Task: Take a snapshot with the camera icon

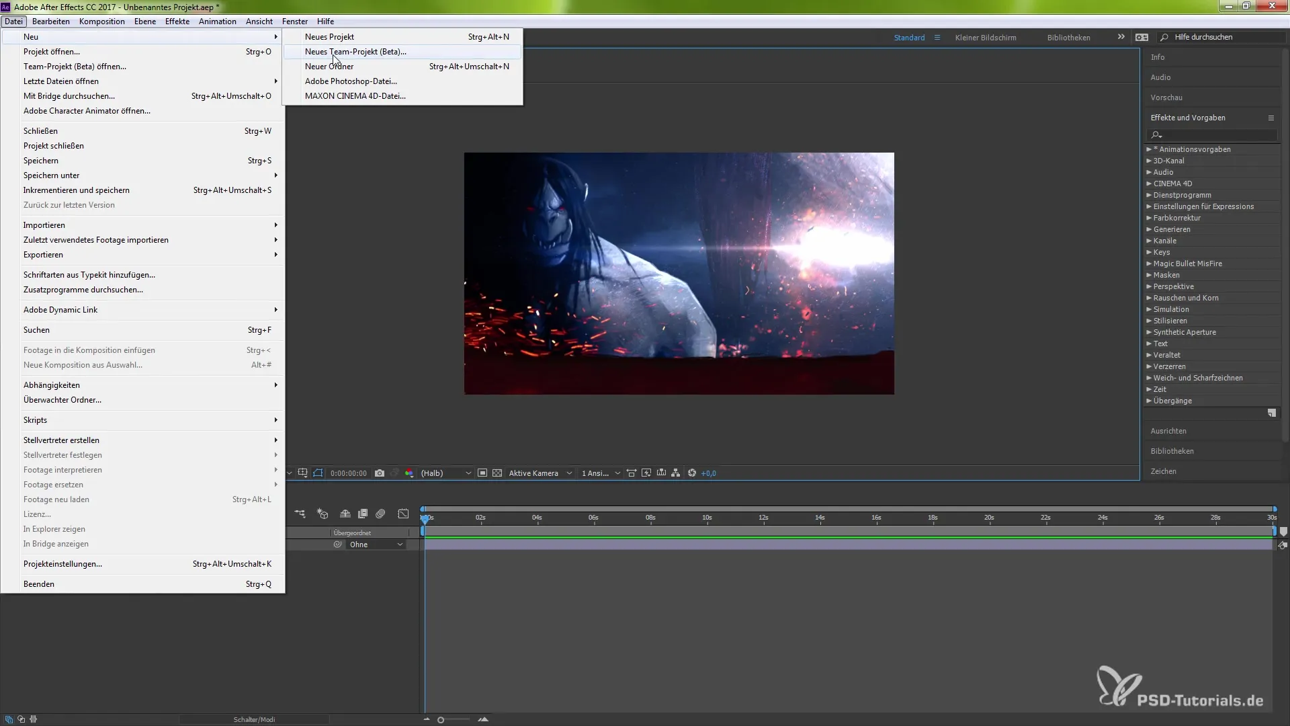Action: [x=380, y=473]
